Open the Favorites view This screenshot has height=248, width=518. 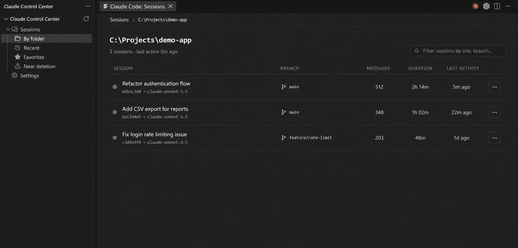pos(34,57)
